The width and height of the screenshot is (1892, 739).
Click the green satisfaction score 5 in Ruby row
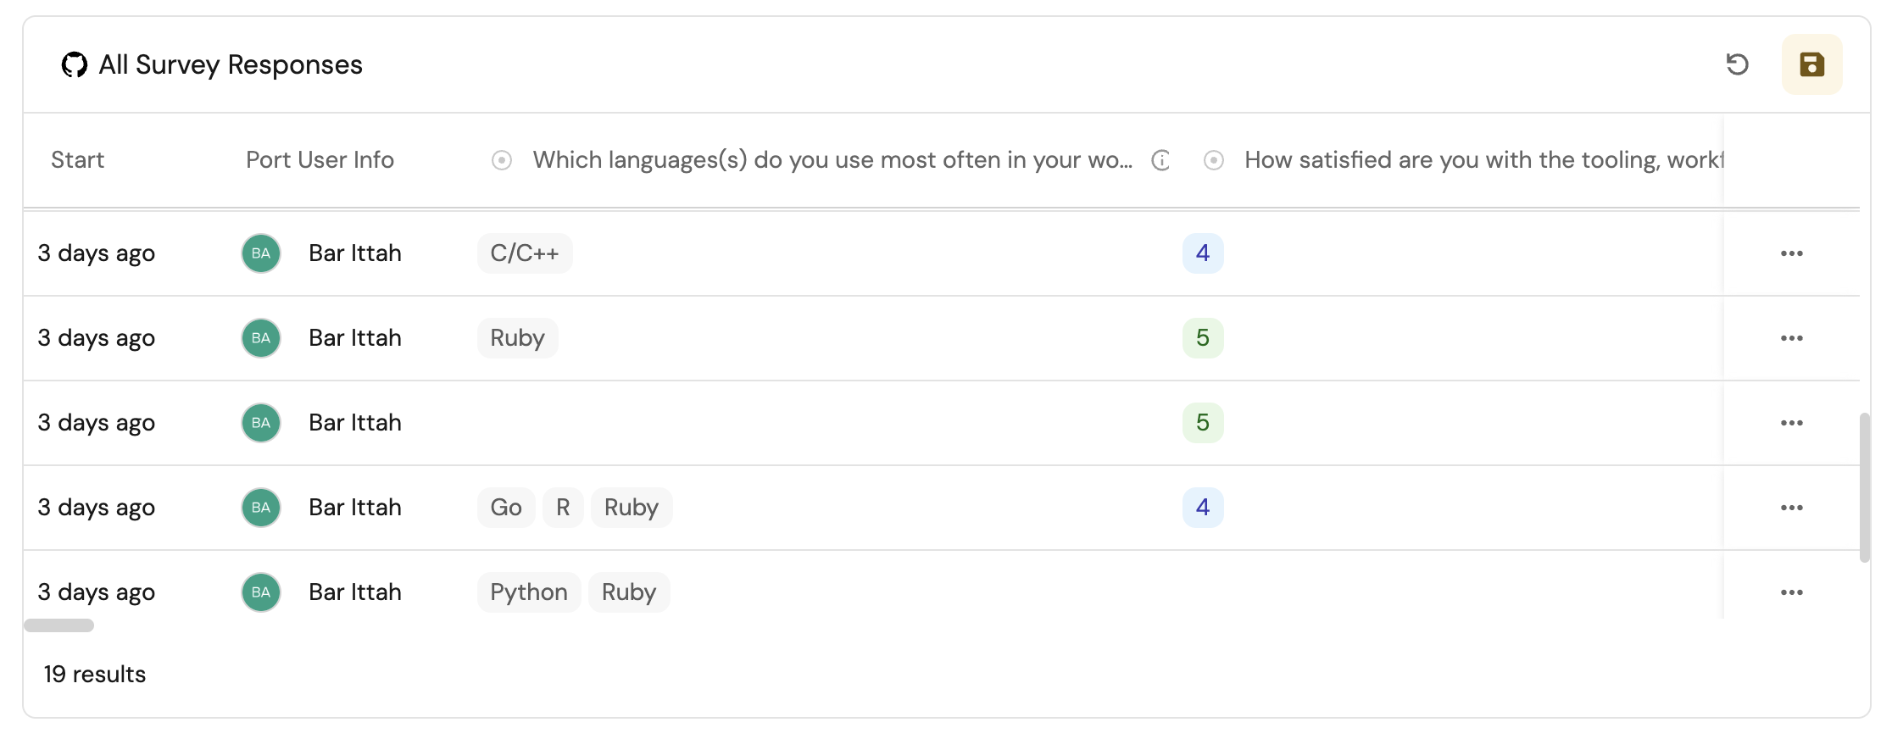tap(1202, 338)
